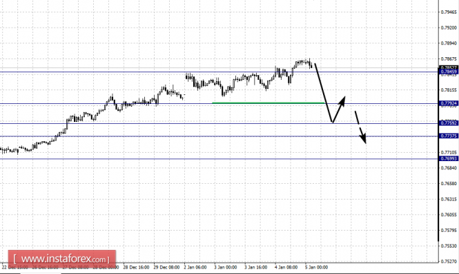This screenshot has width=459, height=274.
Task: Click the 4 Jan 08:00 time label
Action: [x=286, y=267]
